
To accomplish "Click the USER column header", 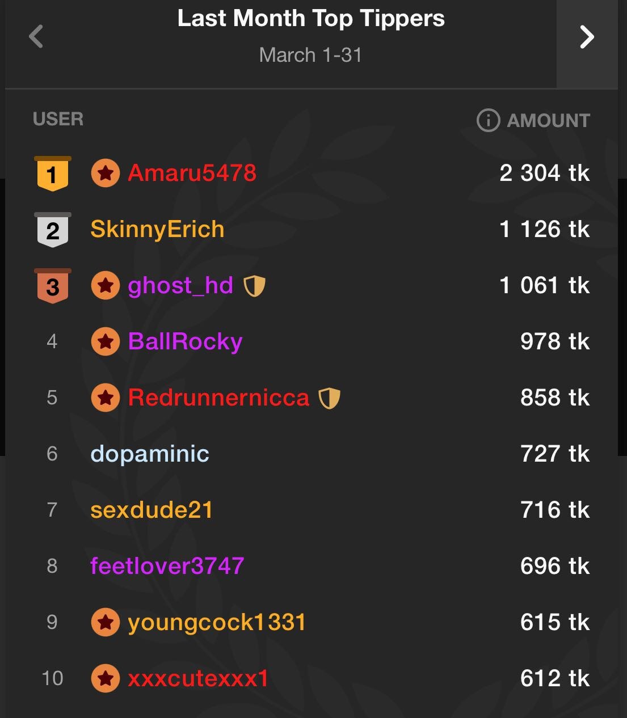I will [x=58, y=119].
